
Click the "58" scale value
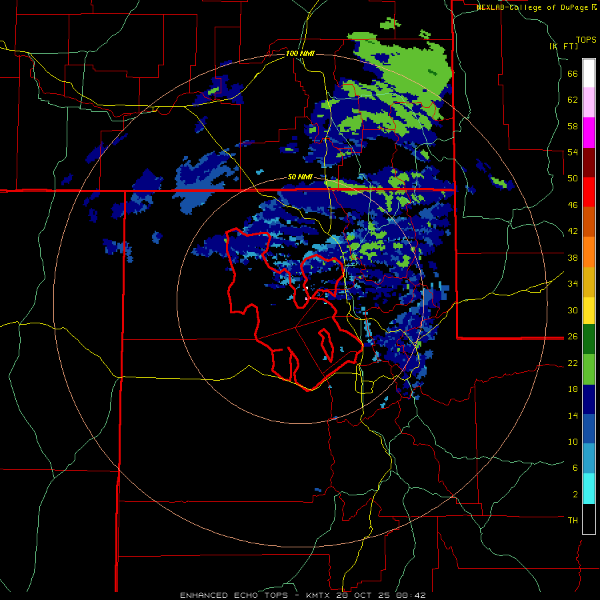pyautogui.click(x=573, y=126)
